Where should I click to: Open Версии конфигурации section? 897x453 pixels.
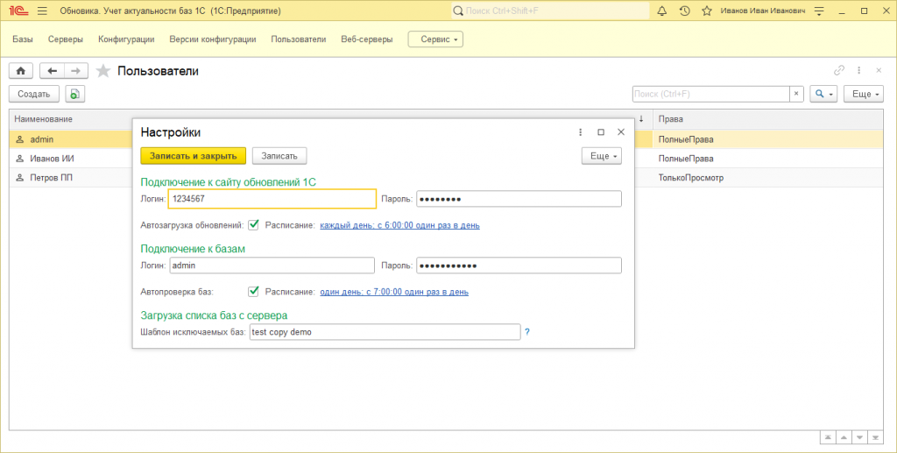click(213, 39)
